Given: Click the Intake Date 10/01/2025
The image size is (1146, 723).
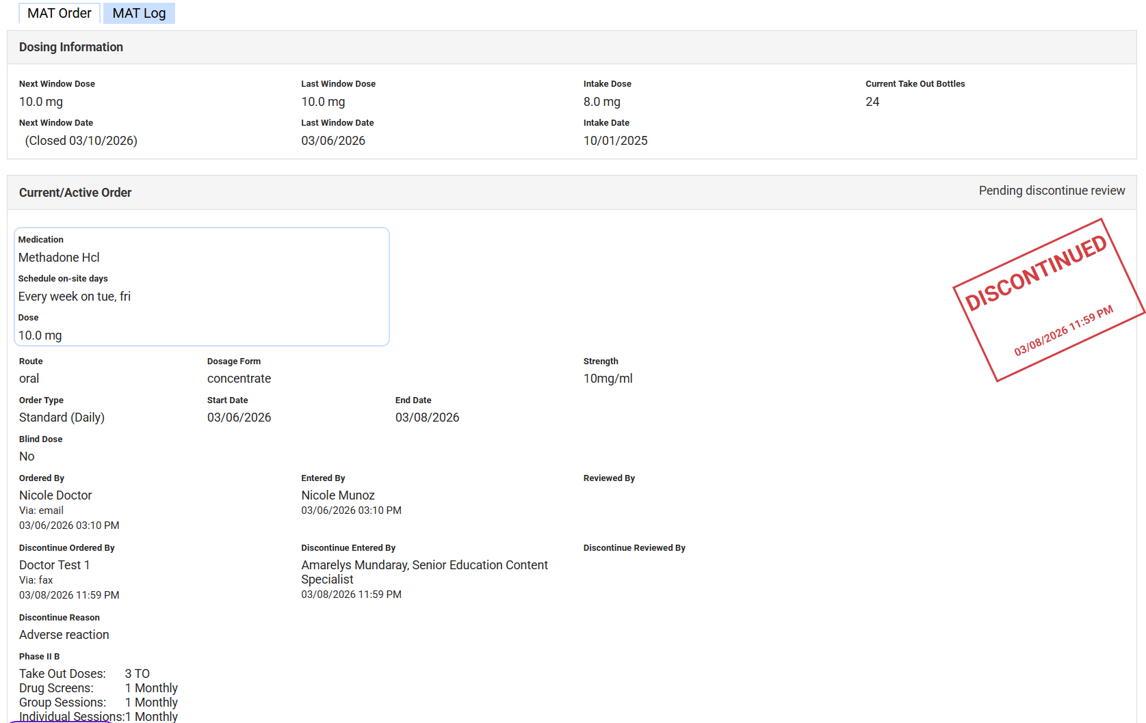Looking at the screenshot, I should [x=615, y=141].
